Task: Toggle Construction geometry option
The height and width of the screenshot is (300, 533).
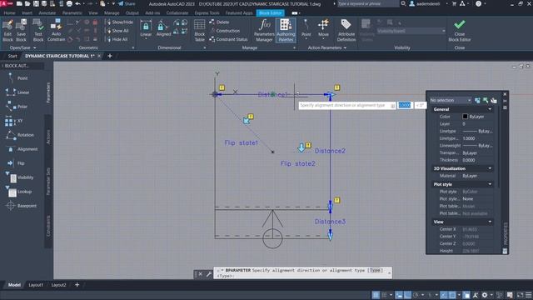Action: point(224,31)
